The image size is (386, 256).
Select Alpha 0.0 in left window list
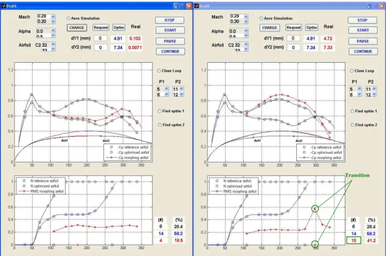click(x=40, y=31)
